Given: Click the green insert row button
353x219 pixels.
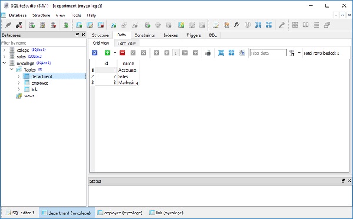Looking at the screenshot, I should [108, 53].
